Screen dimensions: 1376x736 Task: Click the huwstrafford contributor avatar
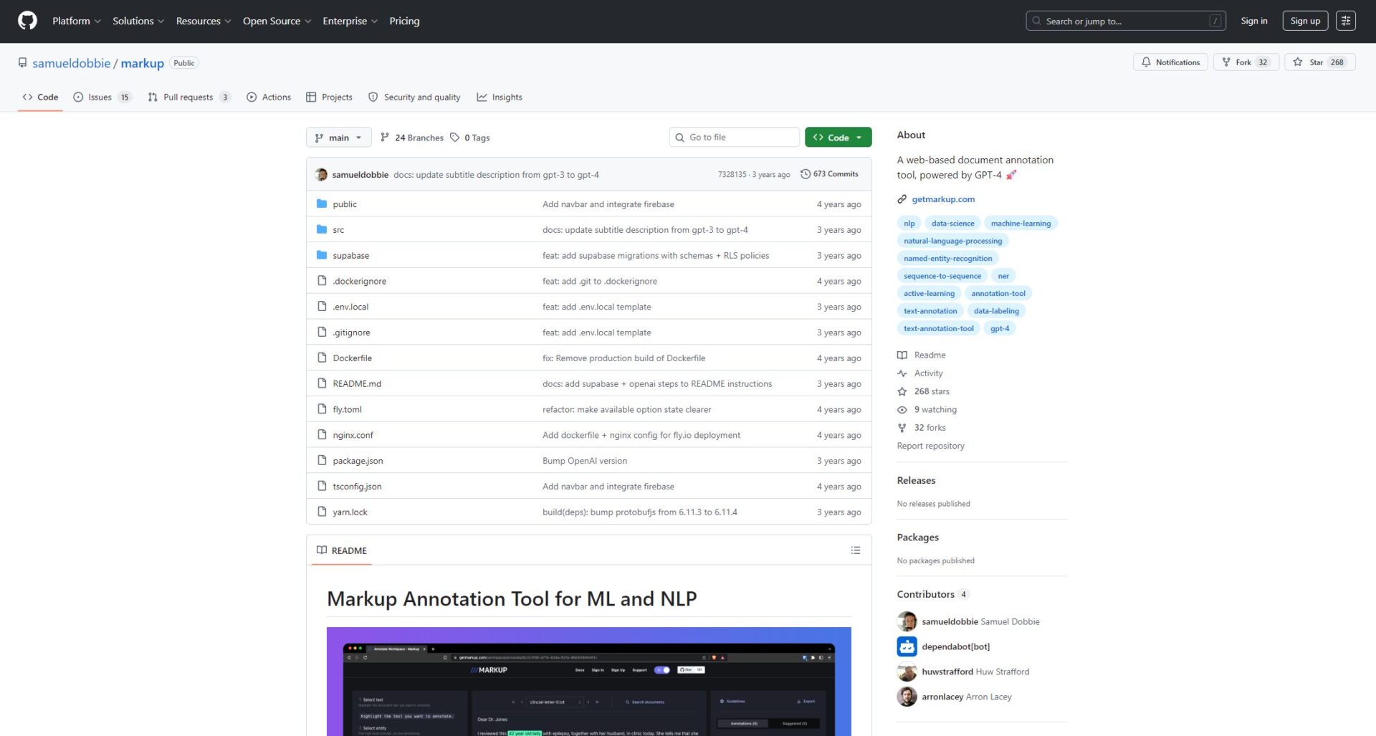[x=907, y=672]
